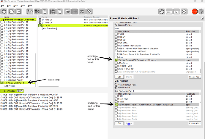
Task: Close the Log Window with its X icon
Action: click(x=22, y=91)
